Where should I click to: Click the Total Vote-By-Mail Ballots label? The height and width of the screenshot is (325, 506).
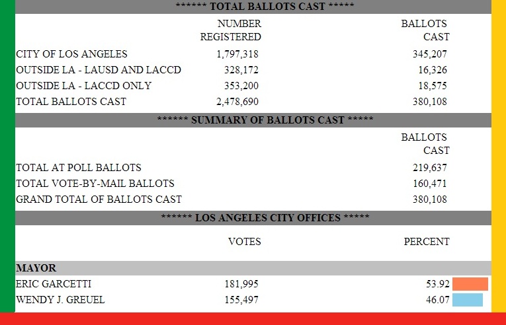click(95, 184)
